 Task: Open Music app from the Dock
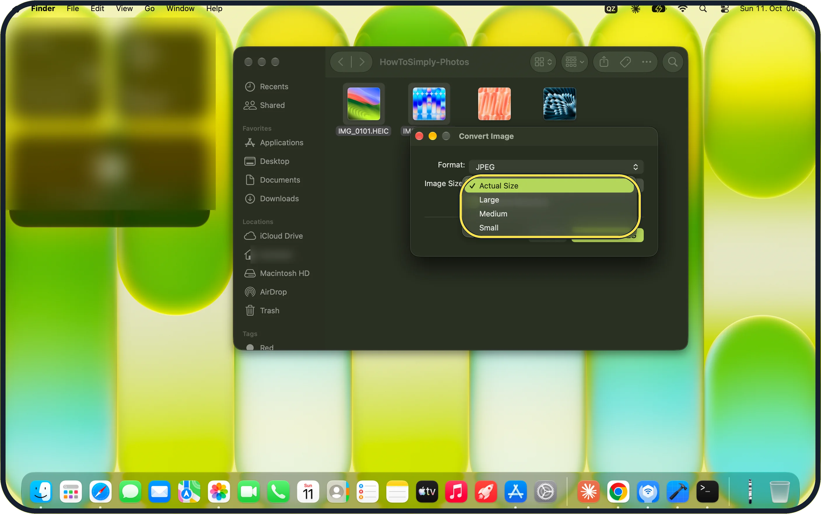(x=456, y=491)
